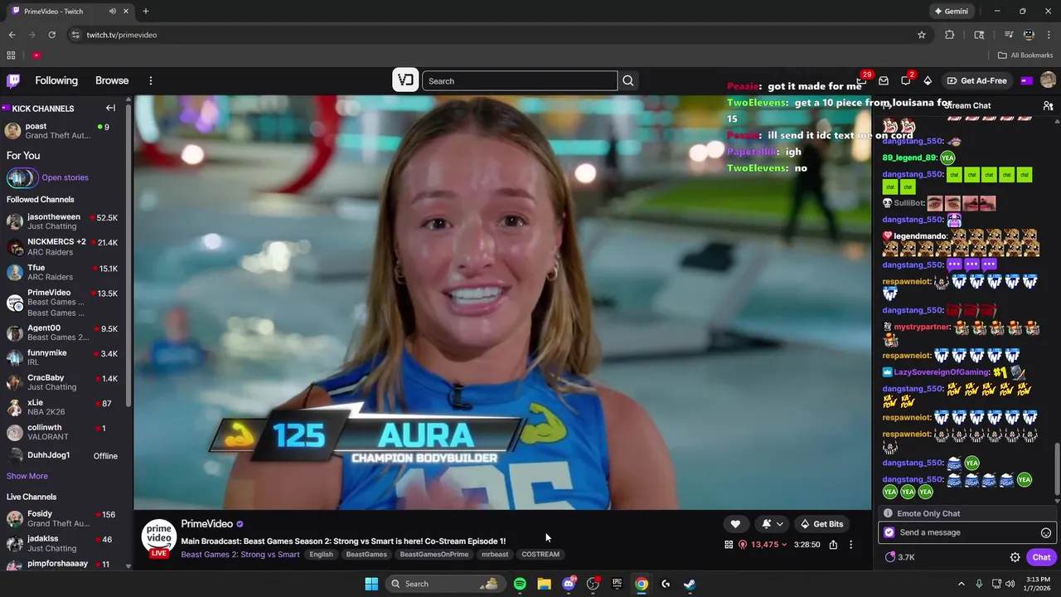Screen dimensions: 1061x597
Task: Open Steam from the taskbar
Action: tap(689, 584)
